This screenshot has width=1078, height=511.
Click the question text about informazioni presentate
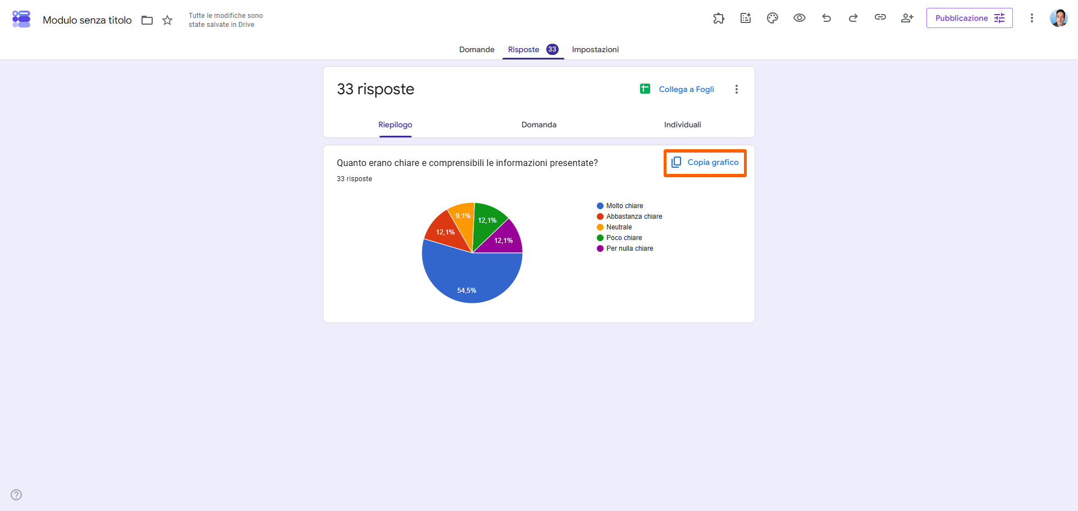coord(467,163)
